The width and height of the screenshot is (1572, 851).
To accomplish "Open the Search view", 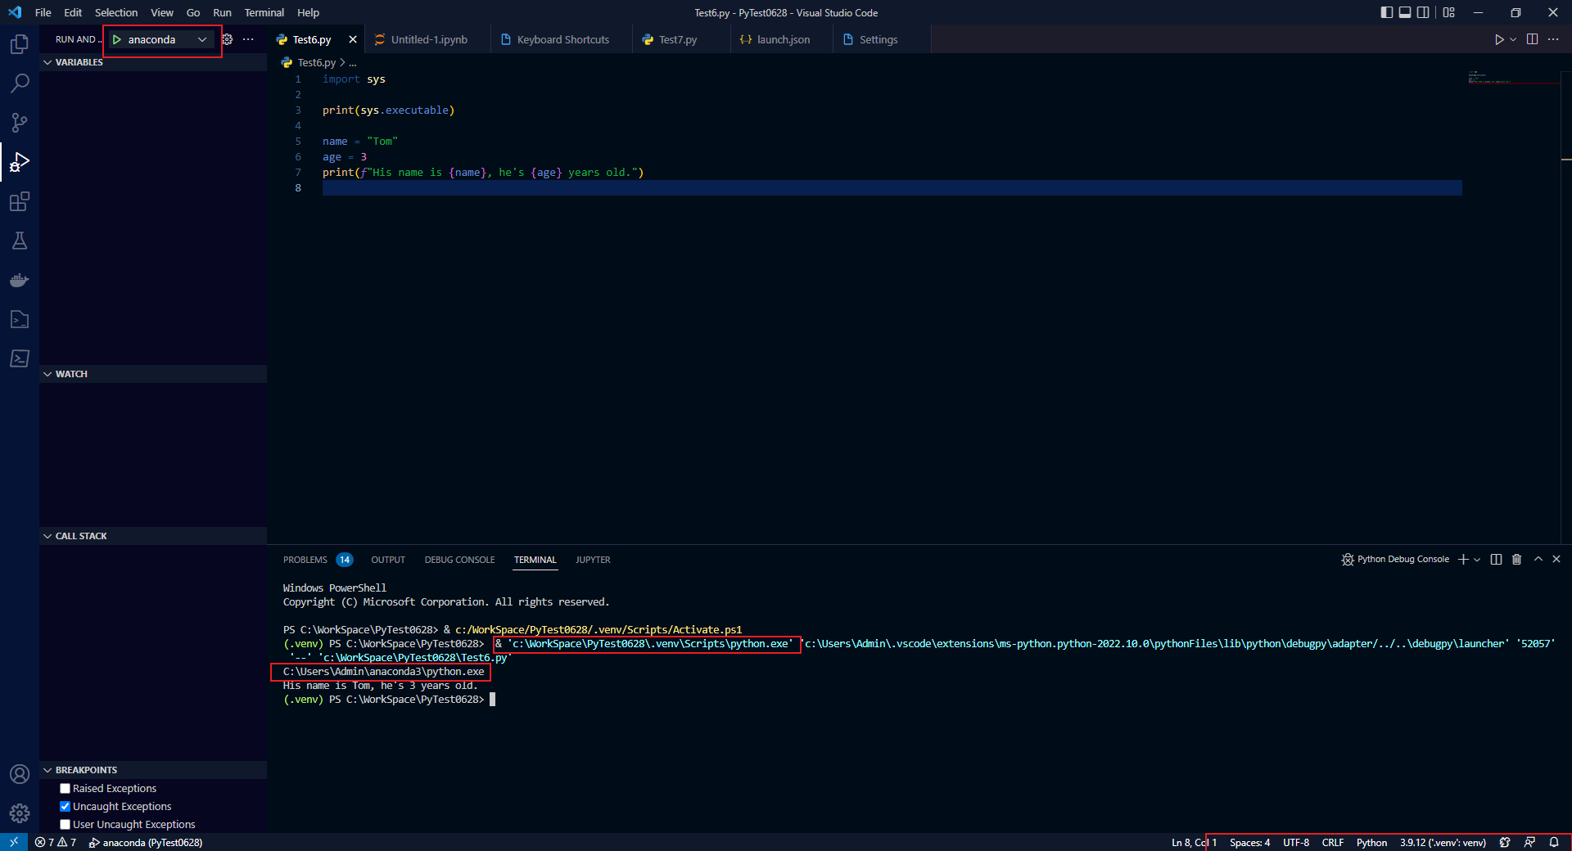I will click(20, 83).
